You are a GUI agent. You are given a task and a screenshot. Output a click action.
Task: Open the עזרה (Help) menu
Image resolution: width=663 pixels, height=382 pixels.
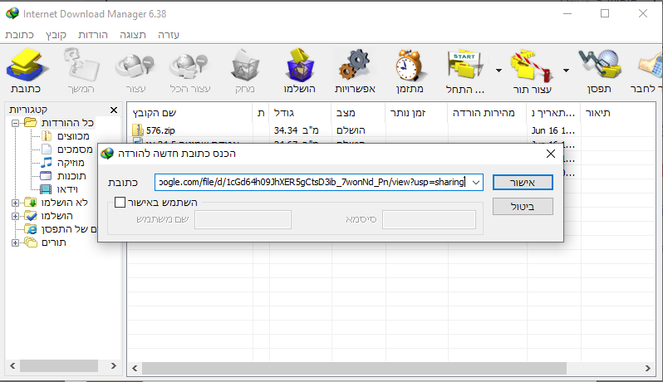[x=169, y=35]
